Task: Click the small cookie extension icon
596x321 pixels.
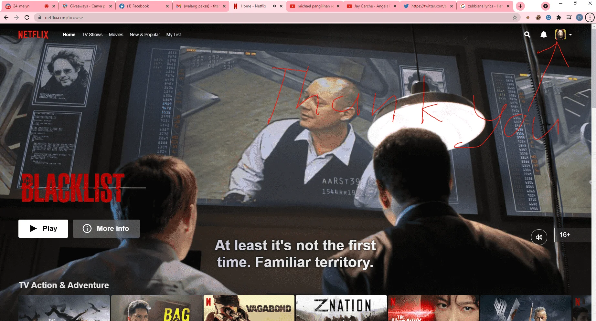Action: point(528,17)
